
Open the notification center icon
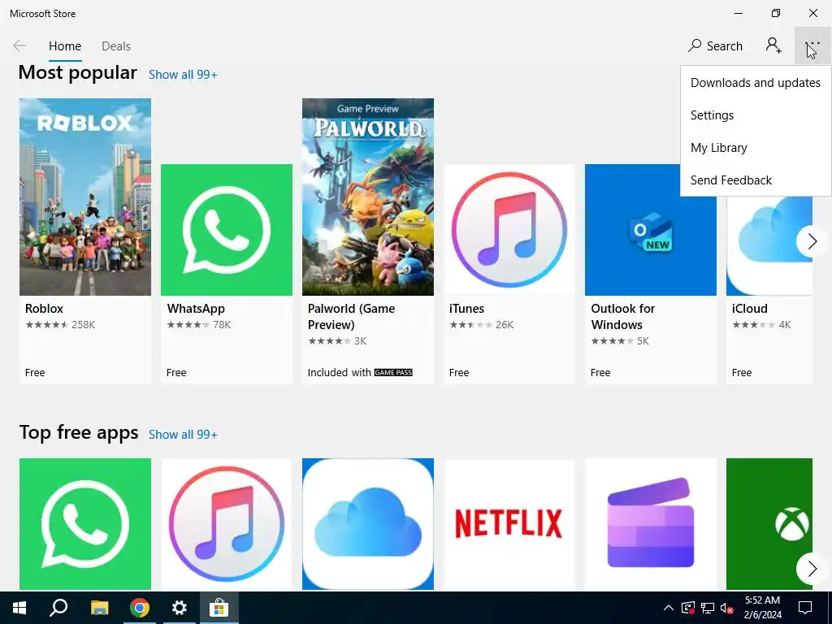tap(805, 608)
